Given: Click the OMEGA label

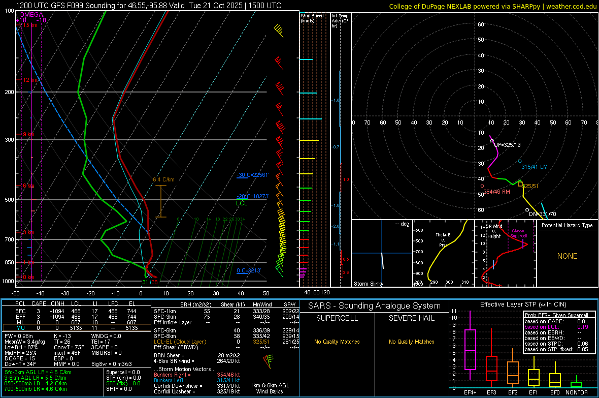Looking at the screenshot, I should coord(31,15).
